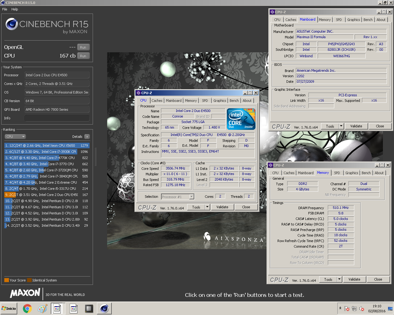Click the Core Voltage value 1.480 V
This screenshot has width=394, height=315.
tap(214, 127)
